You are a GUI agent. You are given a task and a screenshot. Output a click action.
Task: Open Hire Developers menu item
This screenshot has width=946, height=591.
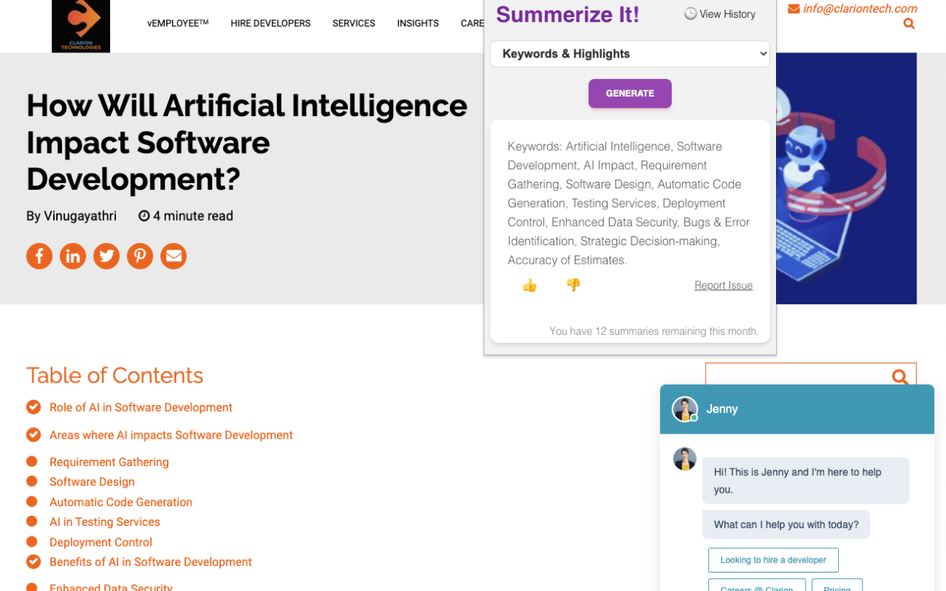click(x=270, y=24)
